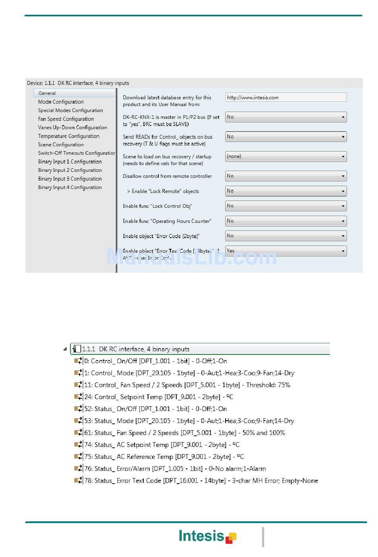Select the 53: Status_ Mode object row

pos(189,421)
